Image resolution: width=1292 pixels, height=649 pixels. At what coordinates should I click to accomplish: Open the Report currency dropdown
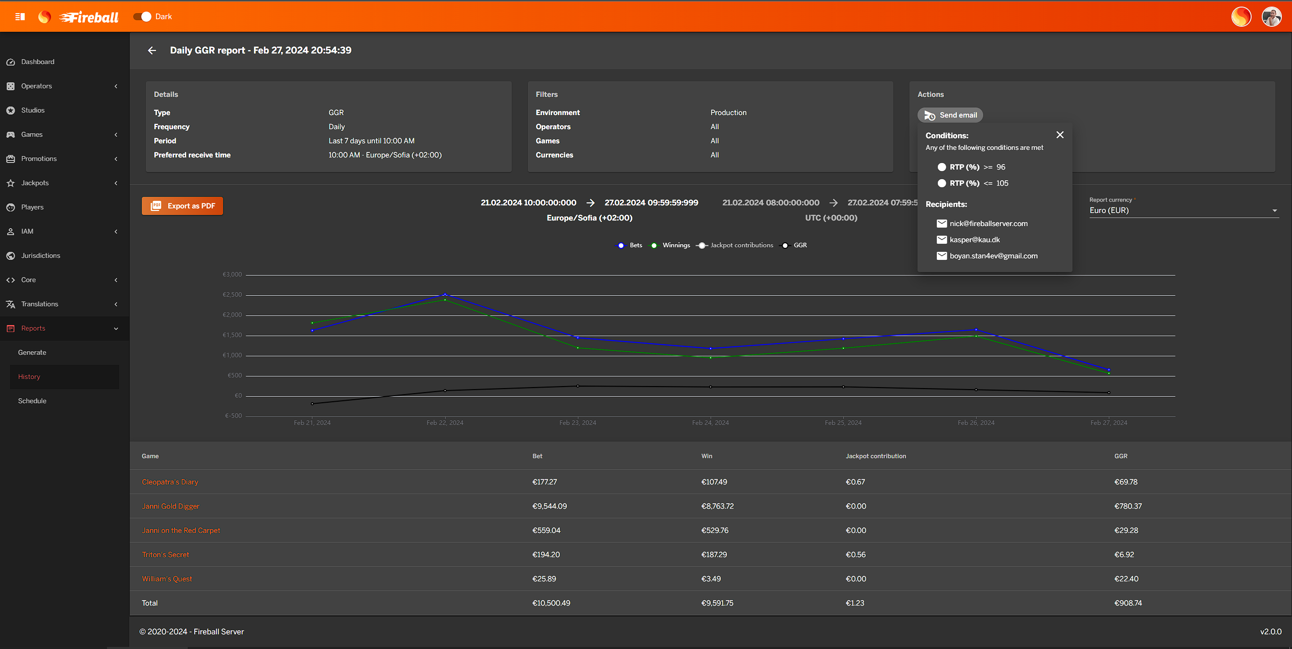(1183, 210)
